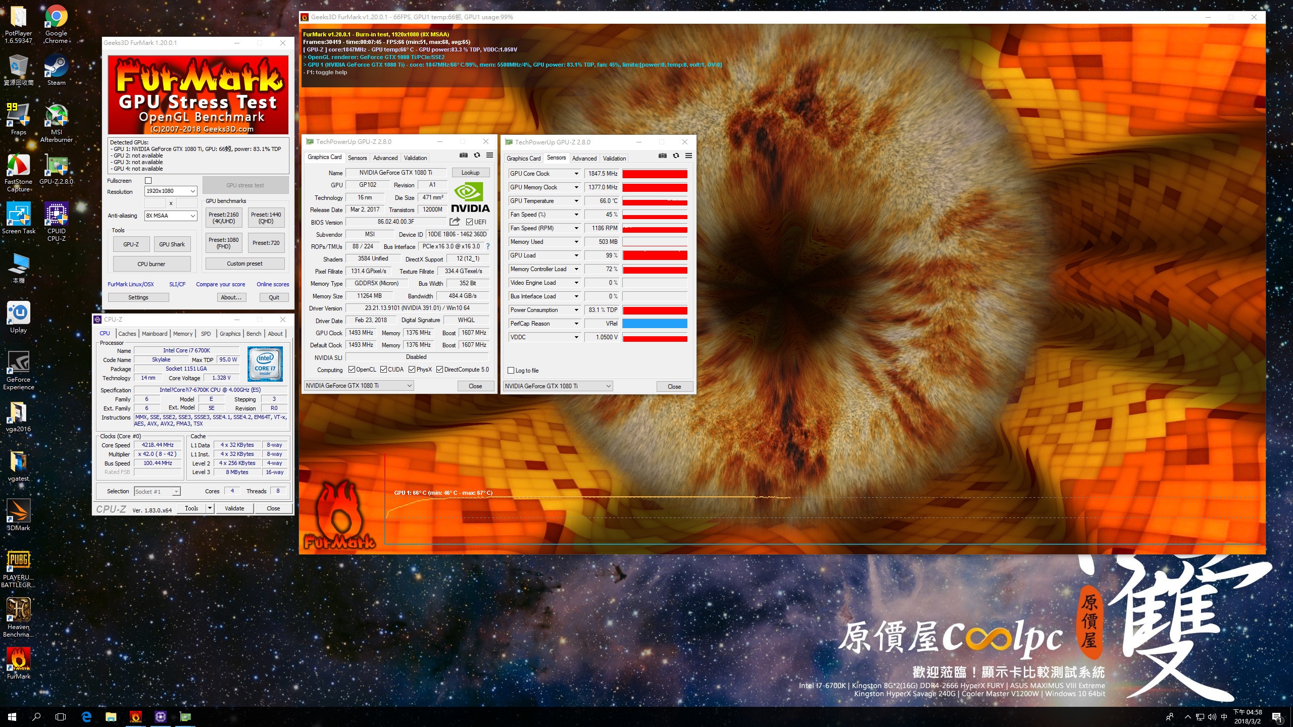
Task: Click refresh icon in GPU-Z Graphics Card window
Action: [477, 155]
